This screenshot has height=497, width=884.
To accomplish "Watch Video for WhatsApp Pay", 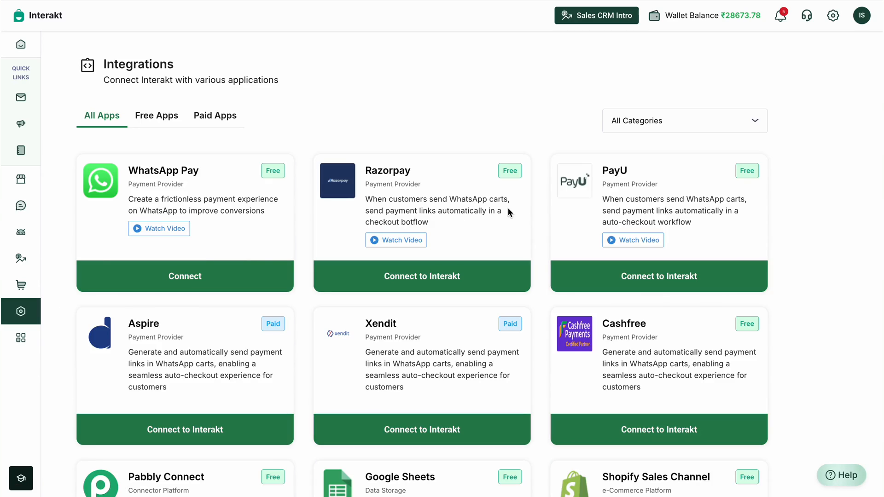I will tap(159, 228).
